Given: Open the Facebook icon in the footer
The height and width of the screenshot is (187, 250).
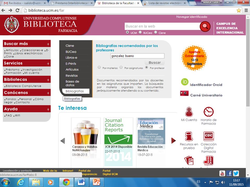Looking at the screenshot, I should tap(229, 173).
